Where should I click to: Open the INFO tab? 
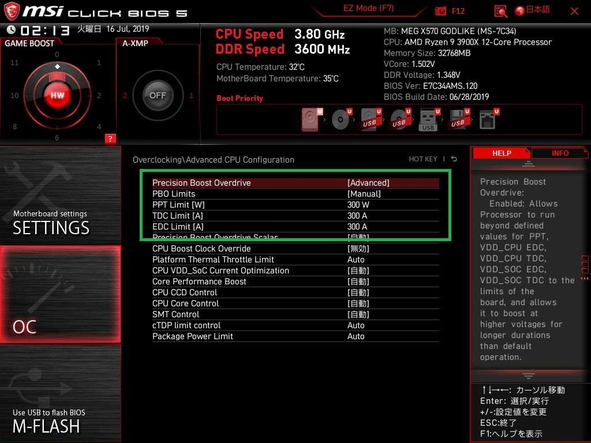point(560,153)
